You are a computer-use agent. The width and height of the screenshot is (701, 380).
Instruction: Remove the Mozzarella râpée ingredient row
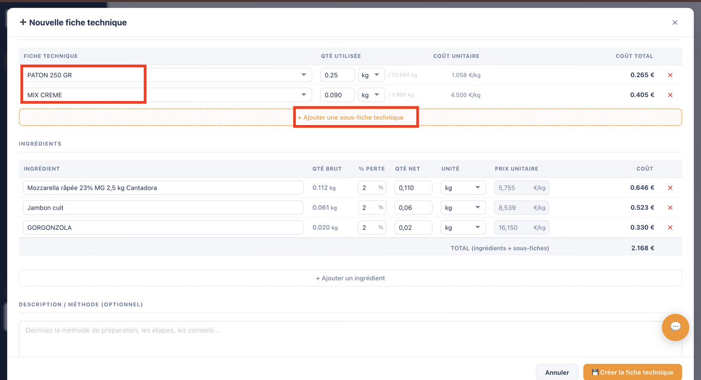(x=670, y=188)
